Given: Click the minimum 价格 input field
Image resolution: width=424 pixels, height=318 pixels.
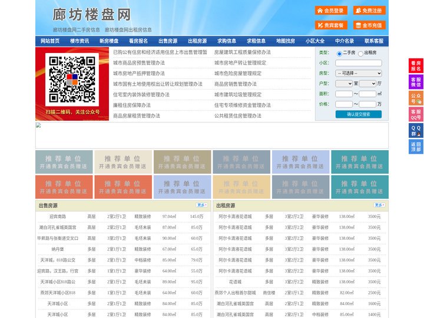Looking at the screenshot, I should click(x=344, y=104).
